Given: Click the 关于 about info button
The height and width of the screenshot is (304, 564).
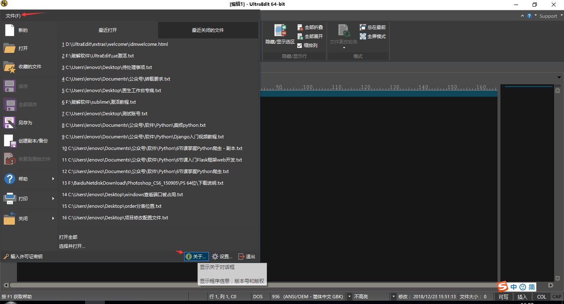Looking at the screenshot, I should [x=196, y=256].
